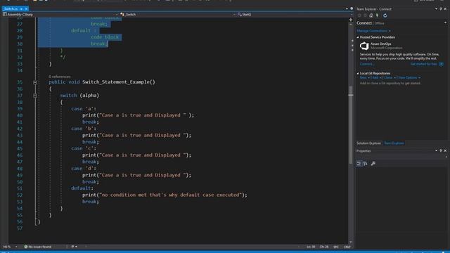This screenshot has width=450, height=253.
Task: Click the case 'a': line
Action: pos(84,109)
